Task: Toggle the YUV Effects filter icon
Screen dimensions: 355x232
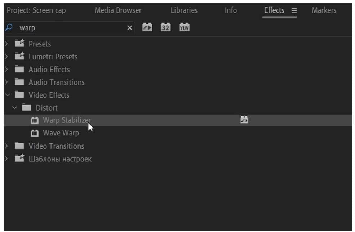Action: pos(184,27)
